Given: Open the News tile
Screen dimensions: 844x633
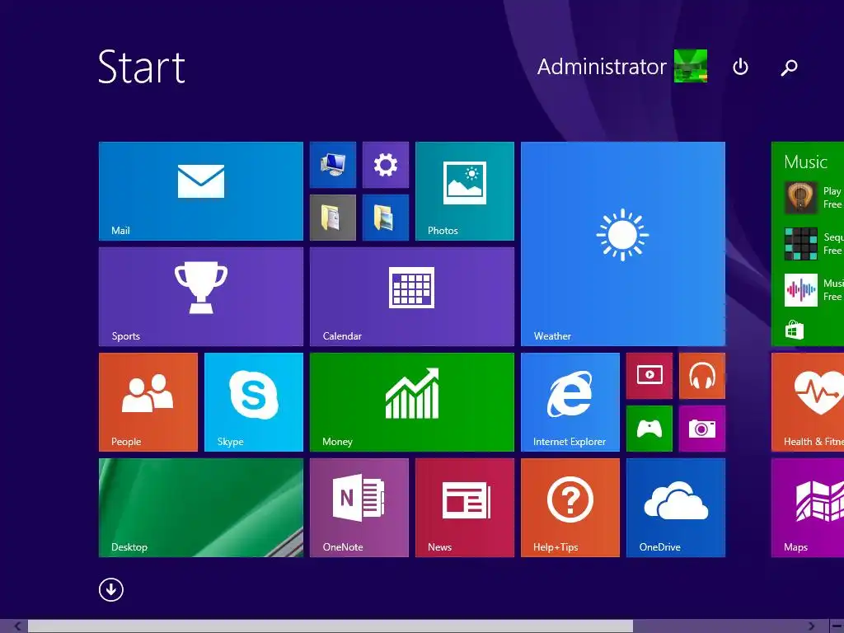Looking at the screenshot, I should click(465, 508).
